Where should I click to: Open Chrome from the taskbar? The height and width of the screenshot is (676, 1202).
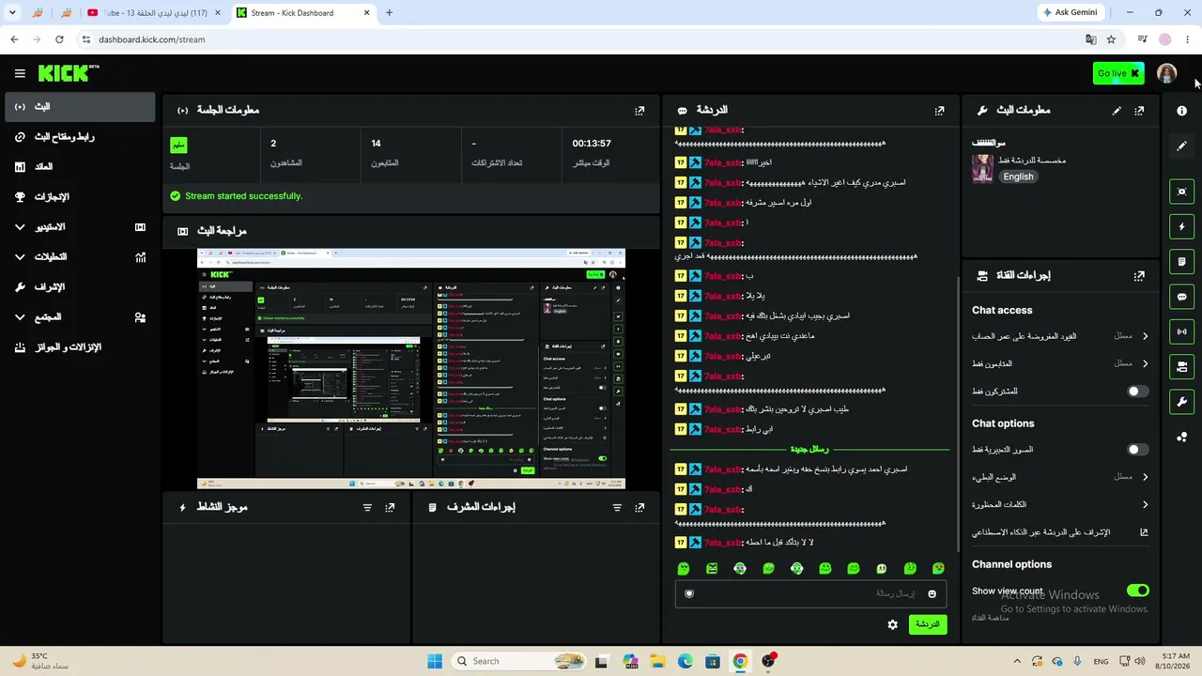(x=740, y=661)
